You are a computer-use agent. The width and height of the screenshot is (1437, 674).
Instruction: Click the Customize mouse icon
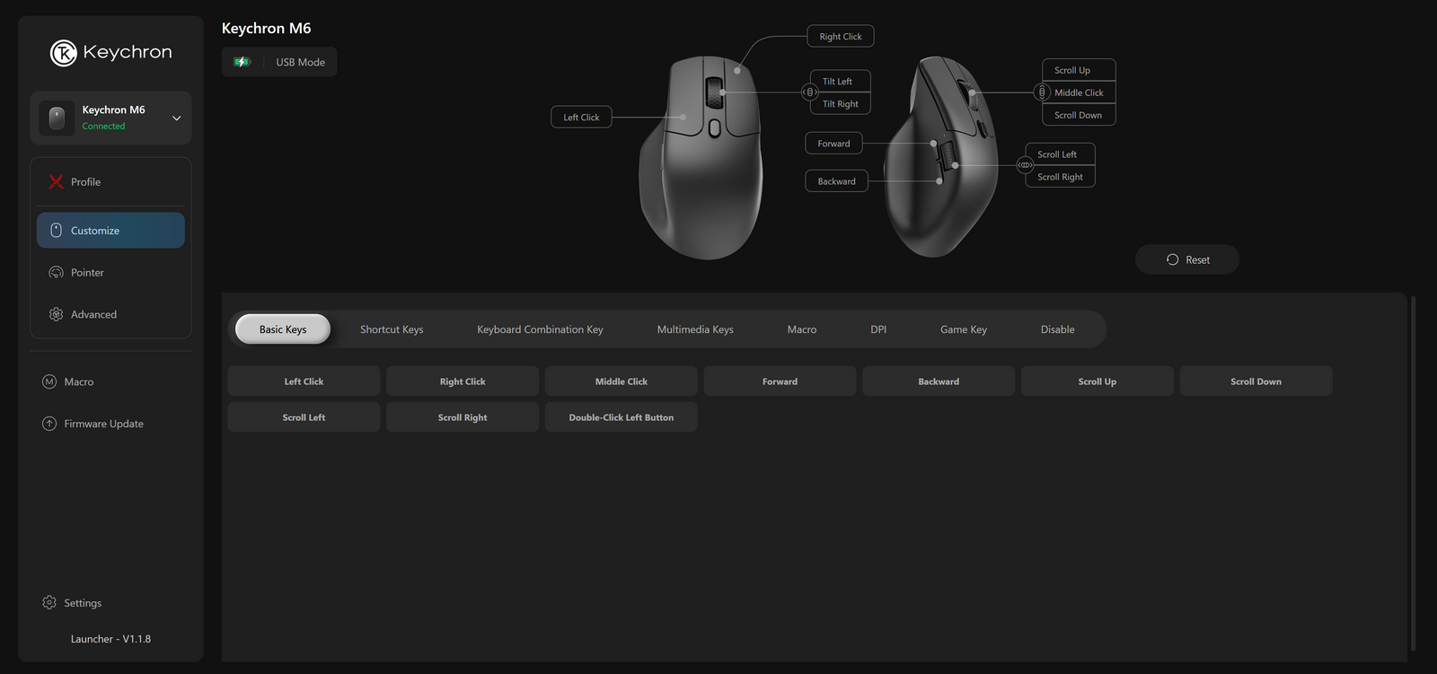coord(56,231)
